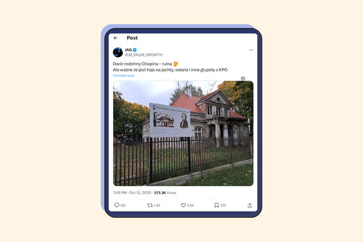Click the blue verified badge next to JAG
The height and width of the screenshot is (242, 363).
(135, 50)
